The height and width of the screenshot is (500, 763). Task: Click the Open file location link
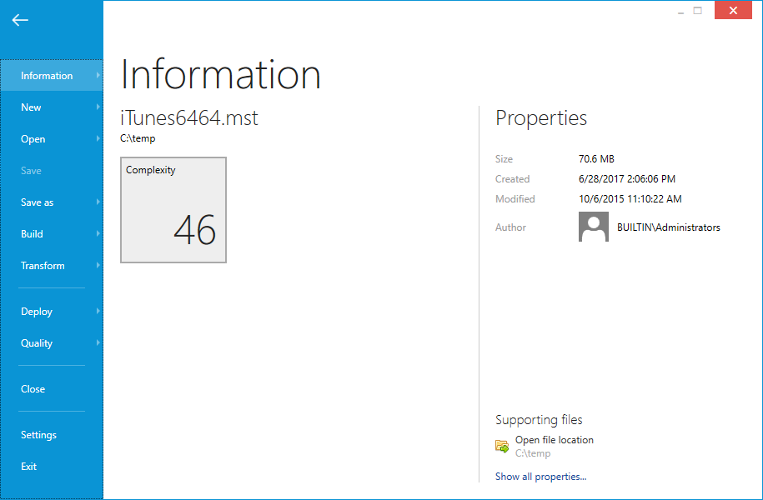pos(554,440)
